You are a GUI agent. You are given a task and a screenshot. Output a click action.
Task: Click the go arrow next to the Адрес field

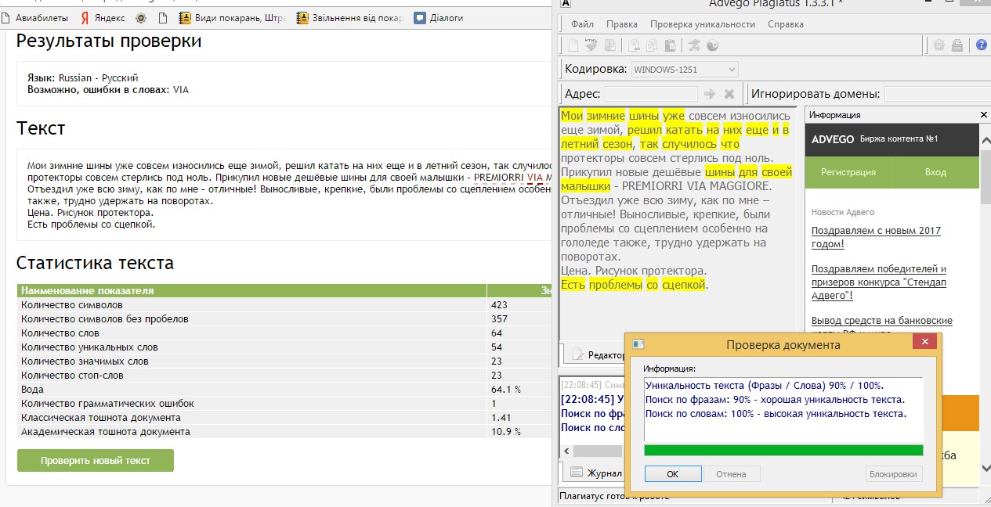tap(710, 94)
